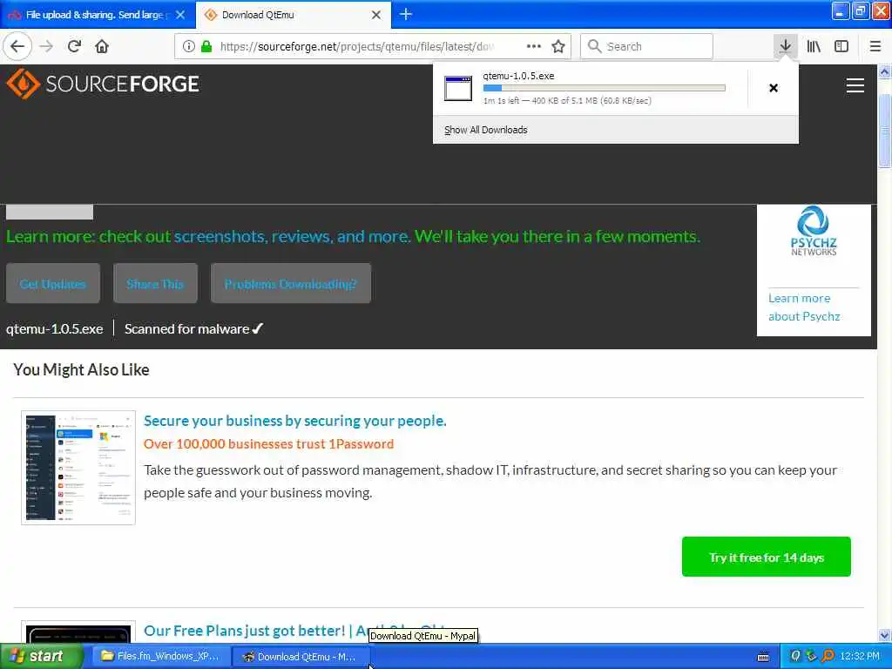Click the Problems Downloading? button
The width and height of the screenshot is (892, 669).
click(x=291, y=283)
